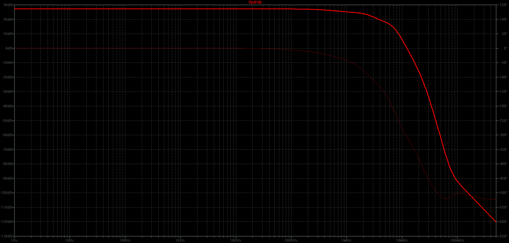Image resolution: width=509 pixels, height=243 pixels.
Task: Click the -200° phase axis label
Action: (503, 106)
